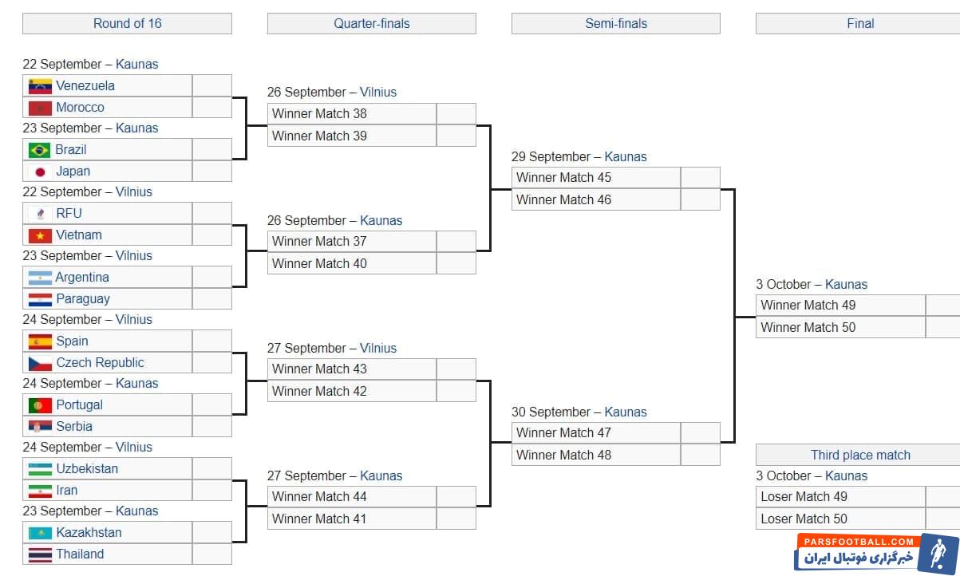The height and width of the screenshot is (576, 960).
Task: Click the Argentina flag icon
Action: 40,278
